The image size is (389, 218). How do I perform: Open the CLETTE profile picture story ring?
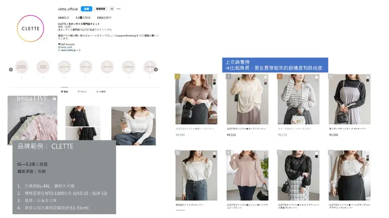(x=30, y=28)
